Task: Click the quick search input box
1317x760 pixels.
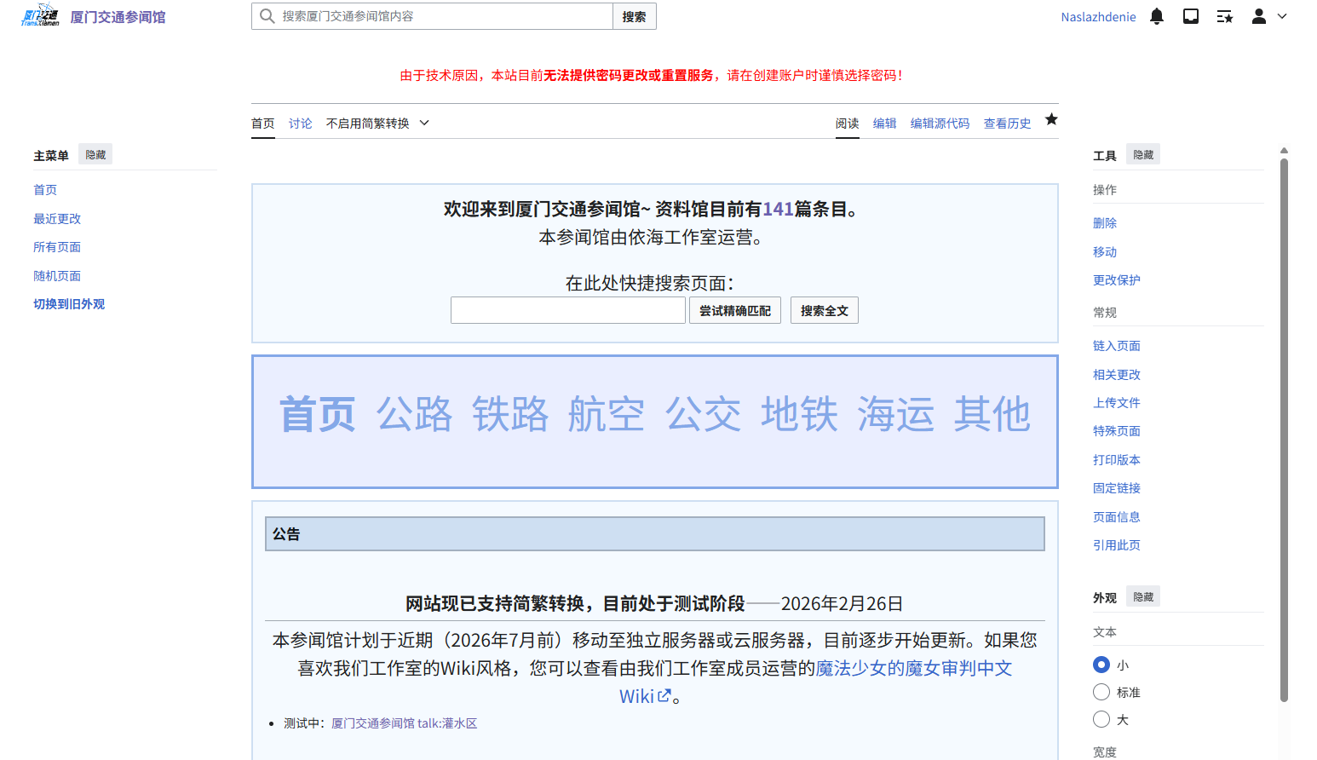Action: pyautogui.click(x=567, y=309)
